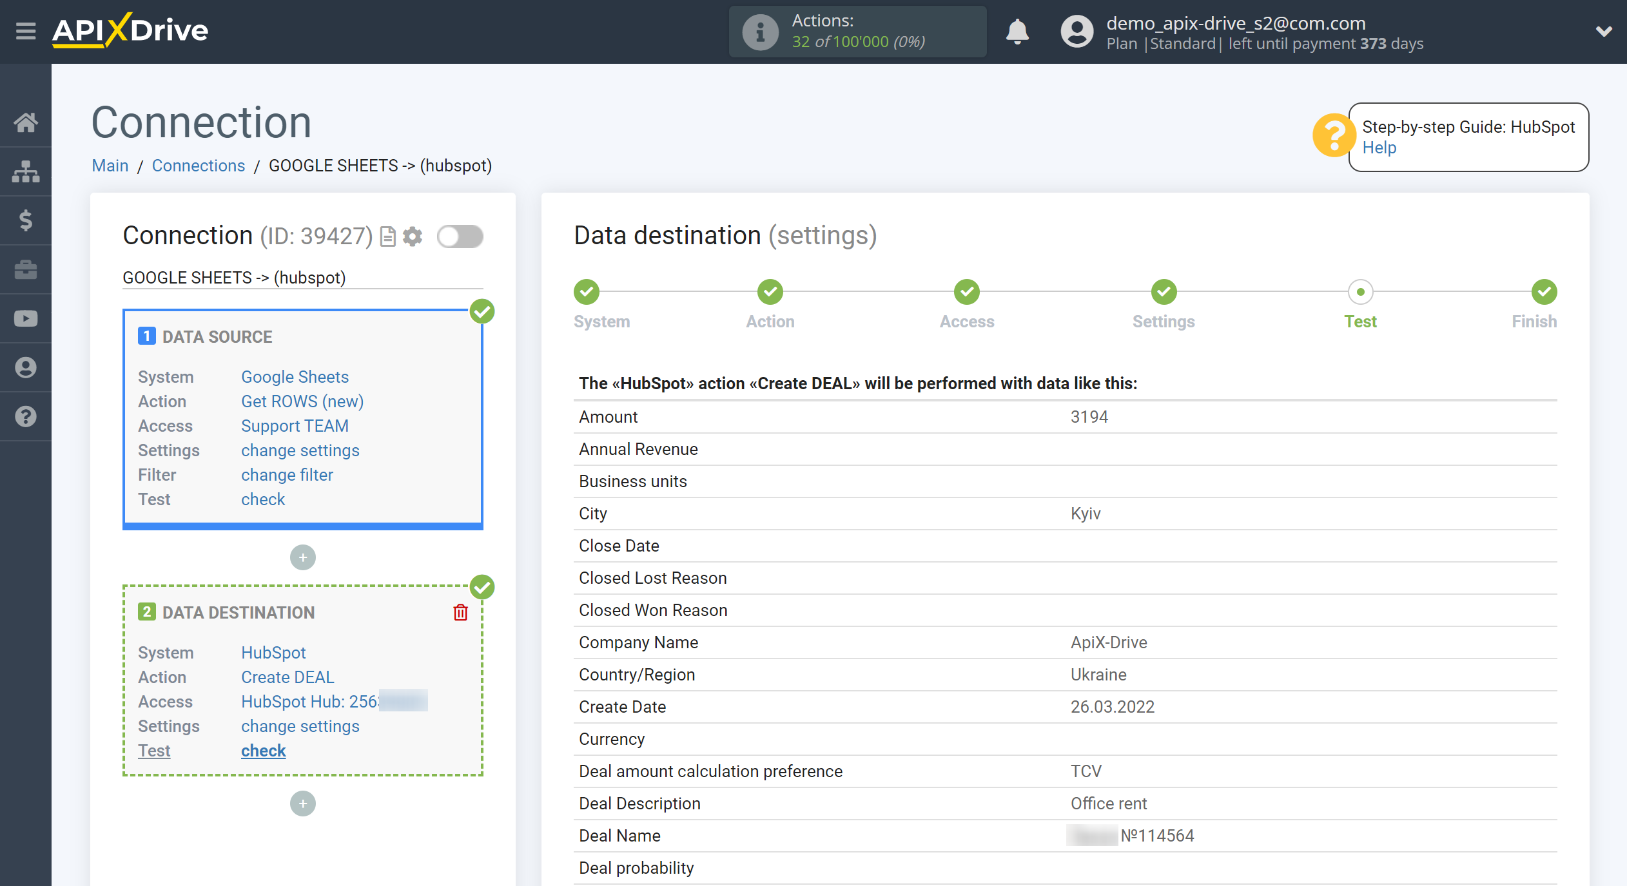Open the Help link in guide box

pyautogui.click(x=1379, y=148)
